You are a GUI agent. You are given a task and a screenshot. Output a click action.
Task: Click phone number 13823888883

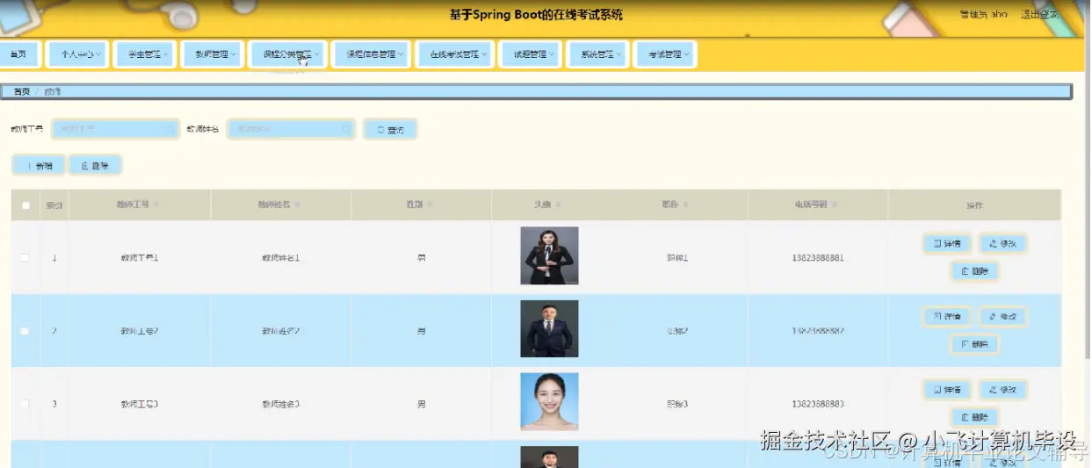pyautogui.click(x=818, y=404)
